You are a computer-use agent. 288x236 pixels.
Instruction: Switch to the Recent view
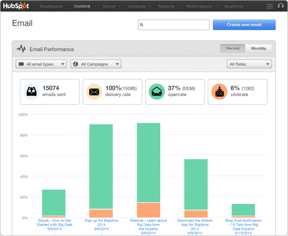pyautogui.click(x=233, y=48)
